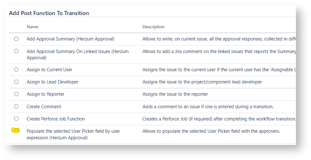Click the 'Assign to Lead Developer' name text
This screenshot has height=160, width=311.
(x=52, y=82)
